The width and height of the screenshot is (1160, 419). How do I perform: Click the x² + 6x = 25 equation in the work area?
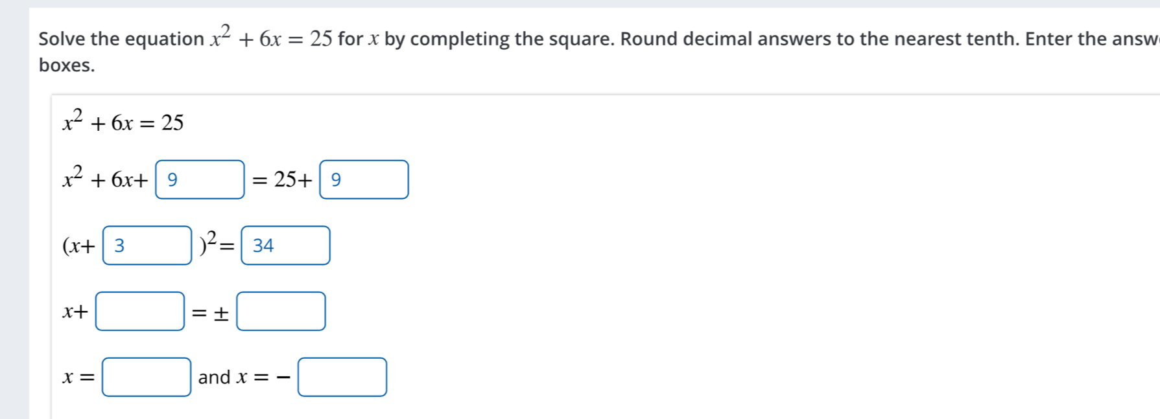123,122
